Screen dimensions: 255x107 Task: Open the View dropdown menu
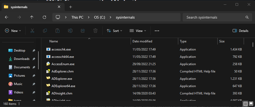(138, 31)
